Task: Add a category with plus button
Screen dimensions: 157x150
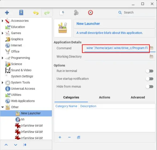Action: 60,137
